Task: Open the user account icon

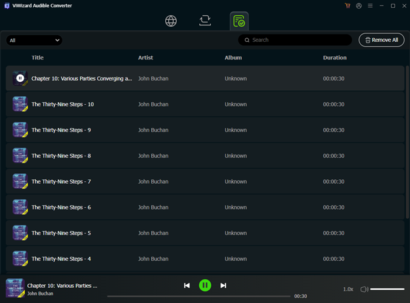Action: coord(359,5)
